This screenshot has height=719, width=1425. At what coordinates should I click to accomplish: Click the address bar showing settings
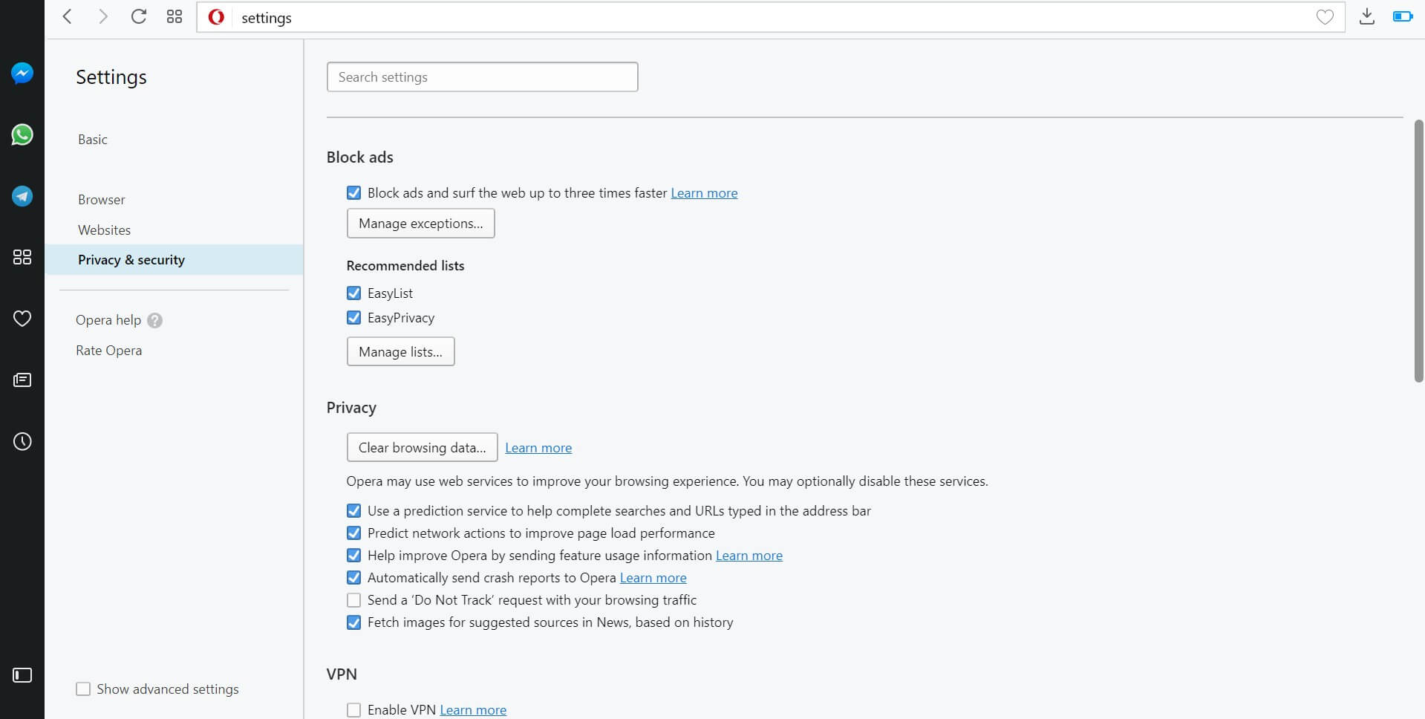pos(770,17)
